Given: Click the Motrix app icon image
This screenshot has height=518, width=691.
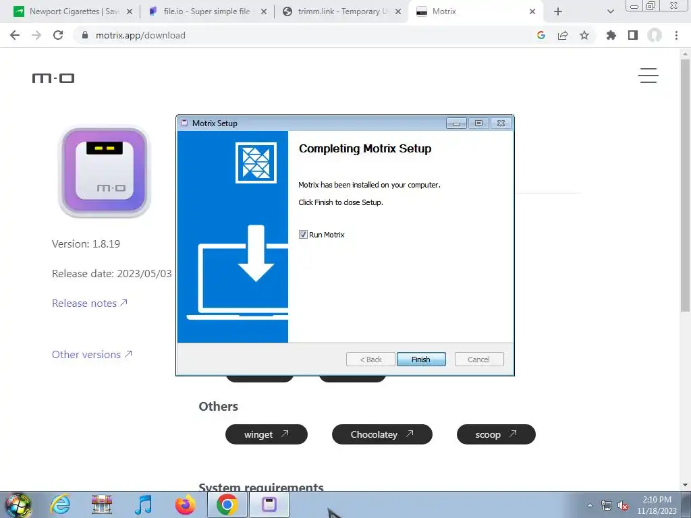Looking at the screenshot, I should (x=105, y=171).
